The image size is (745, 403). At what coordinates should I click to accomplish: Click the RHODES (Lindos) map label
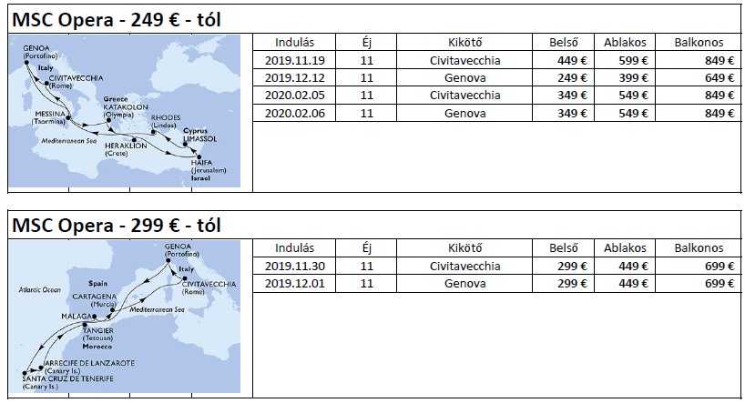pyautogui.click(x=166, y=122)
